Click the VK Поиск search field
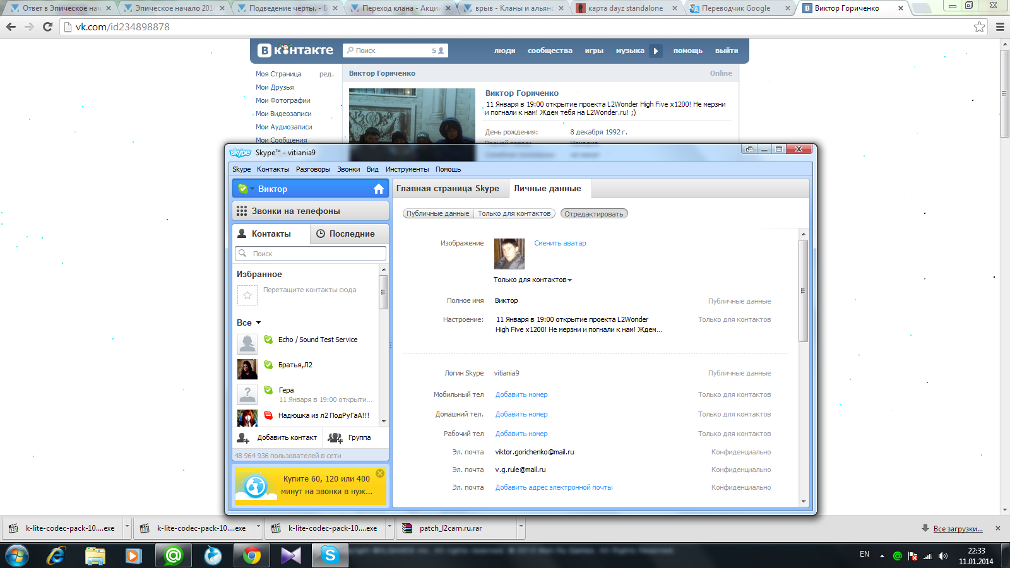The image size is (1010, 568). coord(395,50)
